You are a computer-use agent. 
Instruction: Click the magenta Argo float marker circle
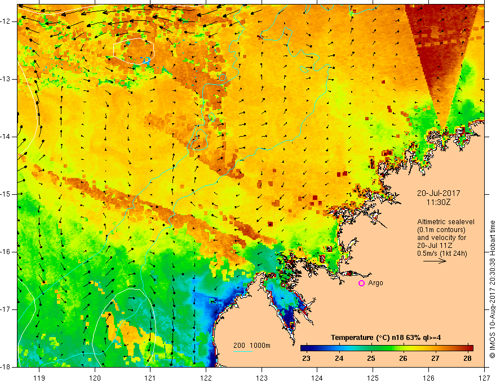pyautogui.click(x=361, y=283)
